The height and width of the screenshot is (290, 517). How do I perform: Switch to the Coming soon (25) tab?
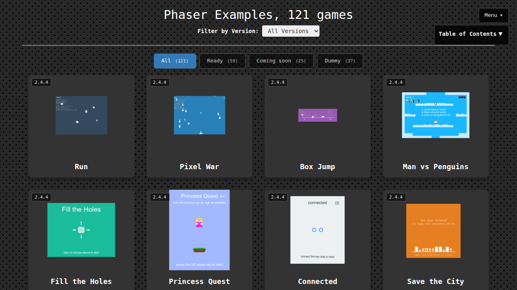pyautogui.click(x=281, y=61)
